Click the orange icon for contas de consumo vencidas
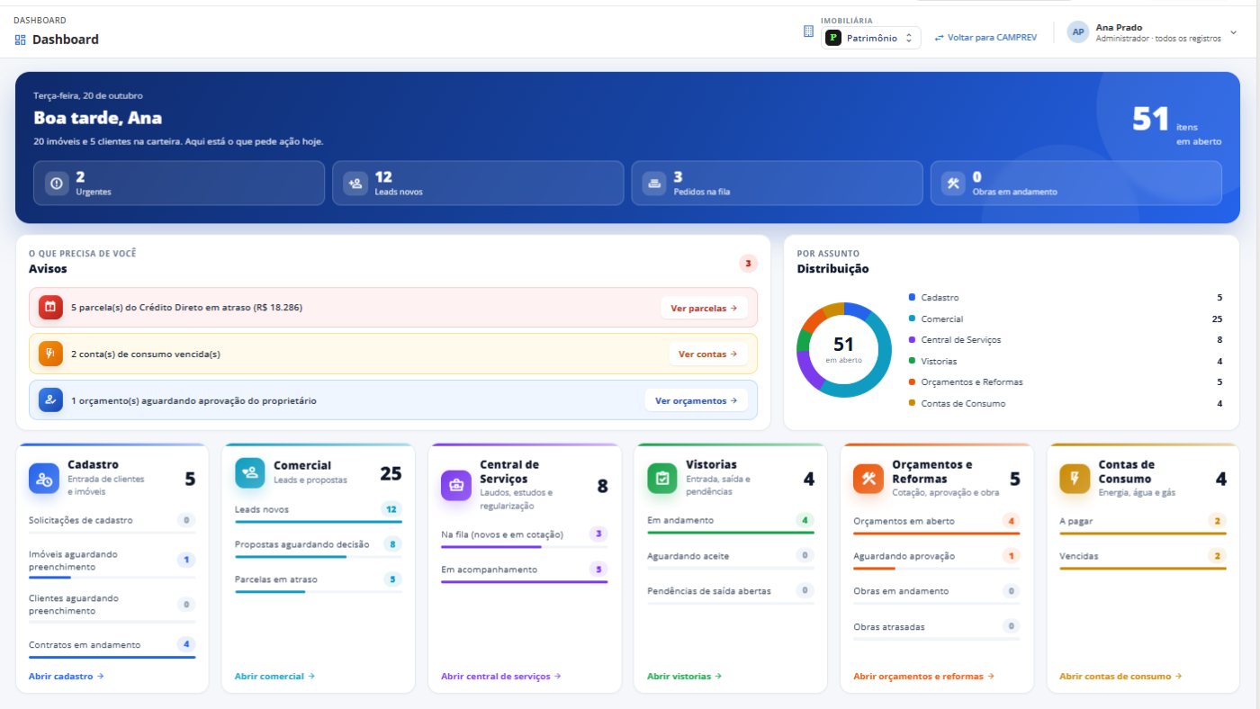Viewport: 1260px width, 709px height. click(50, 354)
